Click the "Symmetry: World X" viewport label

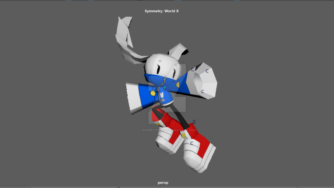click(x=162, y=11)
